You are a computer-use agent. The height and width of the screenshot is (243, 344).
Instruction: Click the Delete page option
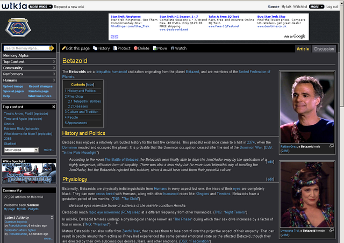[x=141, y=48]
